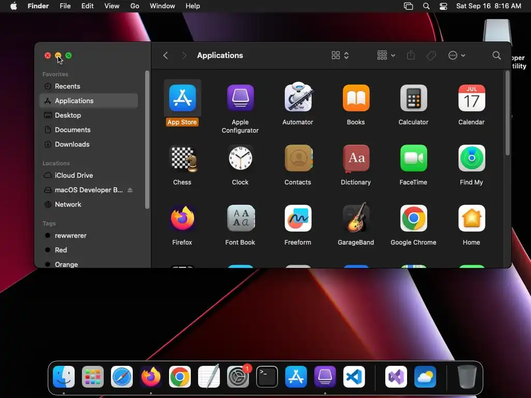Viewport: 531px width, 398px height.
Task: Click the Applications file list scrollbar
Action: click(x=507, y=112)
